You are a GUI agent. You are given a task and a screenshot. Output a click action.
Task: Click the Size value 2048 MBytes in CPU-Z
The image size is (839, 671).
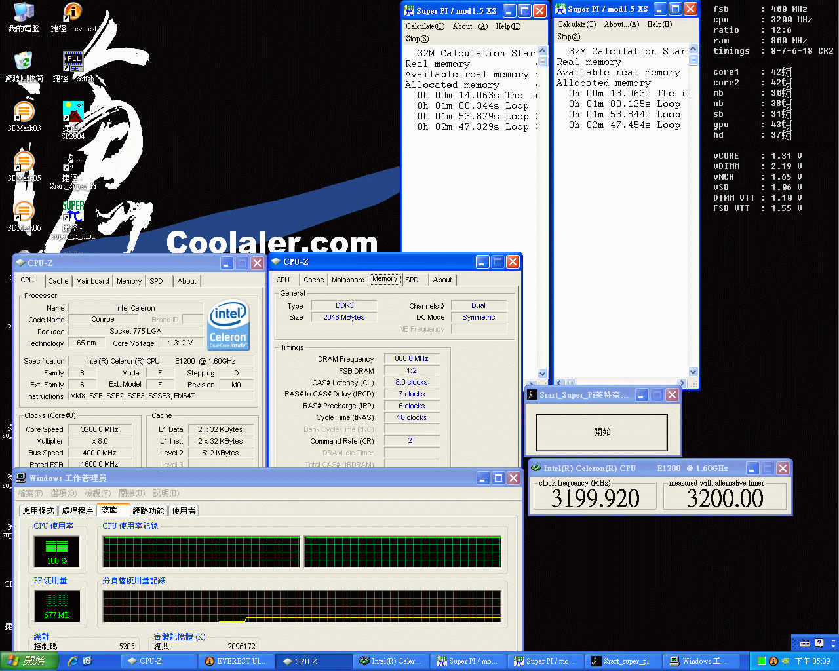click(343, 317)
